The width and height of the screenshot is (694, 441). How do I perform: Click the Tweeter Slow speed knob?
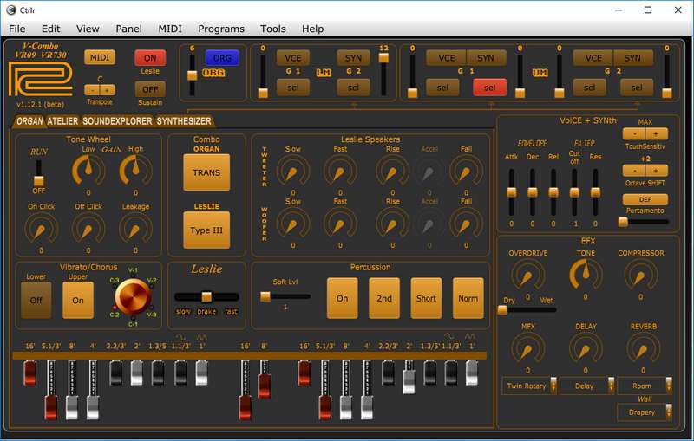pyautogui.click(x=293, y=169)
